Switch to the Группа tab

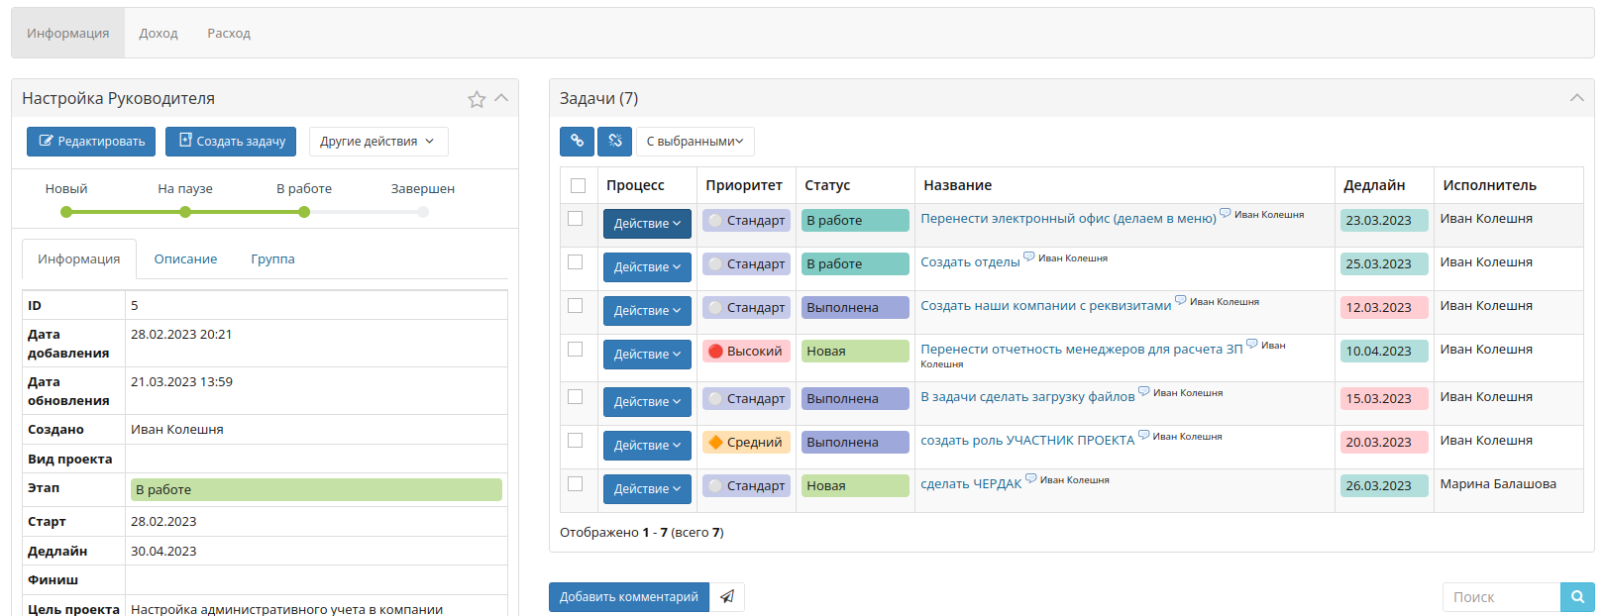[272, 259]
